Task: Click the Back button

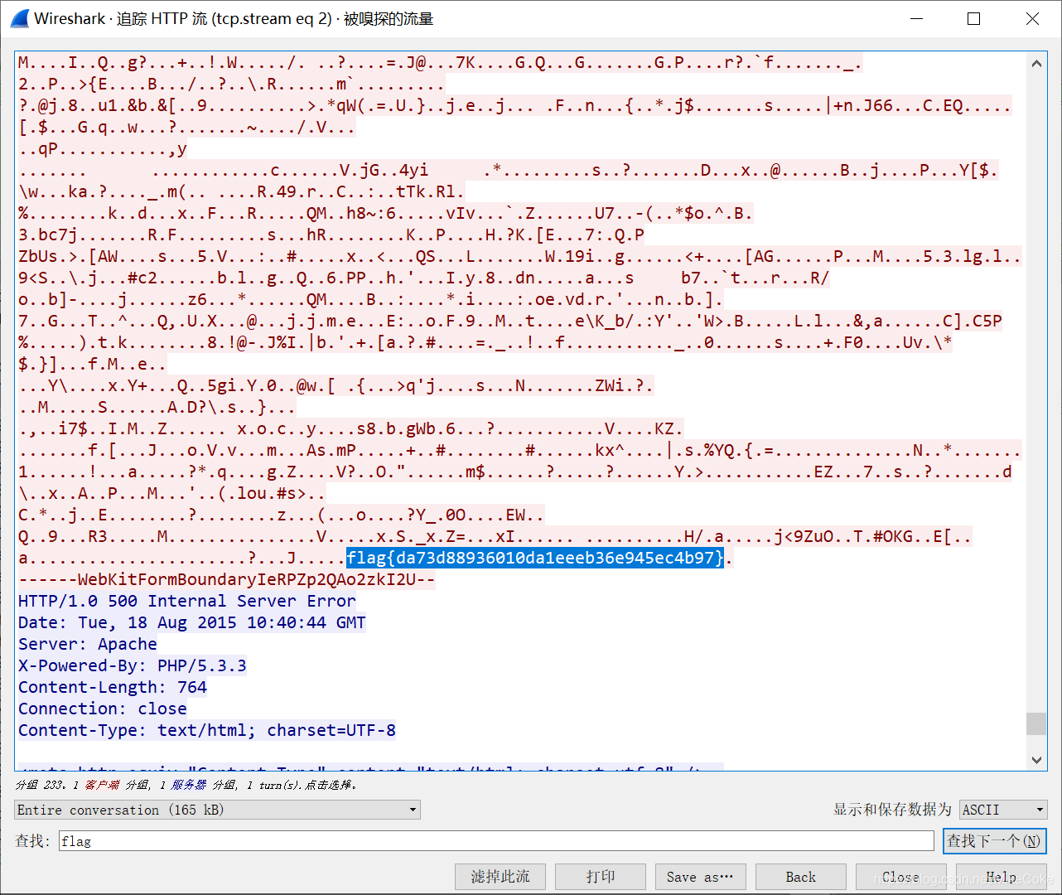Action: tap(801, 877)
